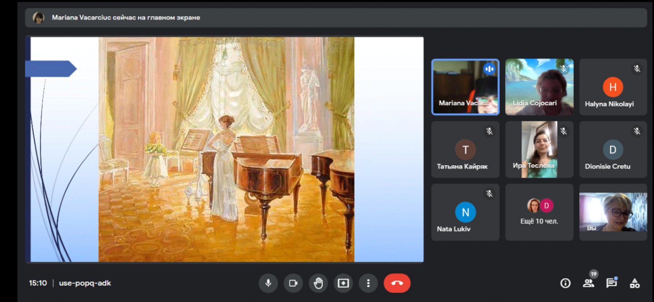The height and width of the screenshot is (302, 654).
Task: Select your own video tile
Action: click(613, 212)
